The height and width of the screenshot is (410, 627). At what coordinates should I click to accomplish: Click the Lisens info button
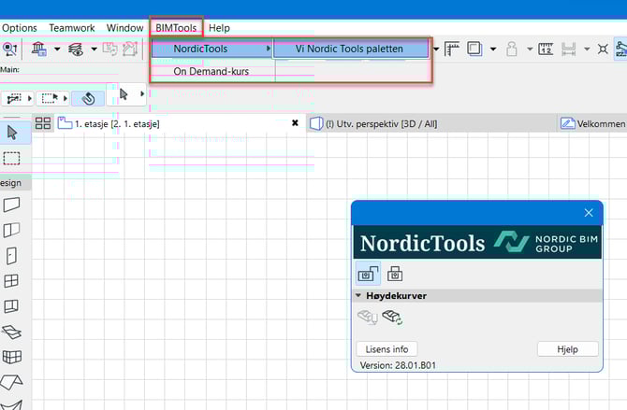coord(386,349)
